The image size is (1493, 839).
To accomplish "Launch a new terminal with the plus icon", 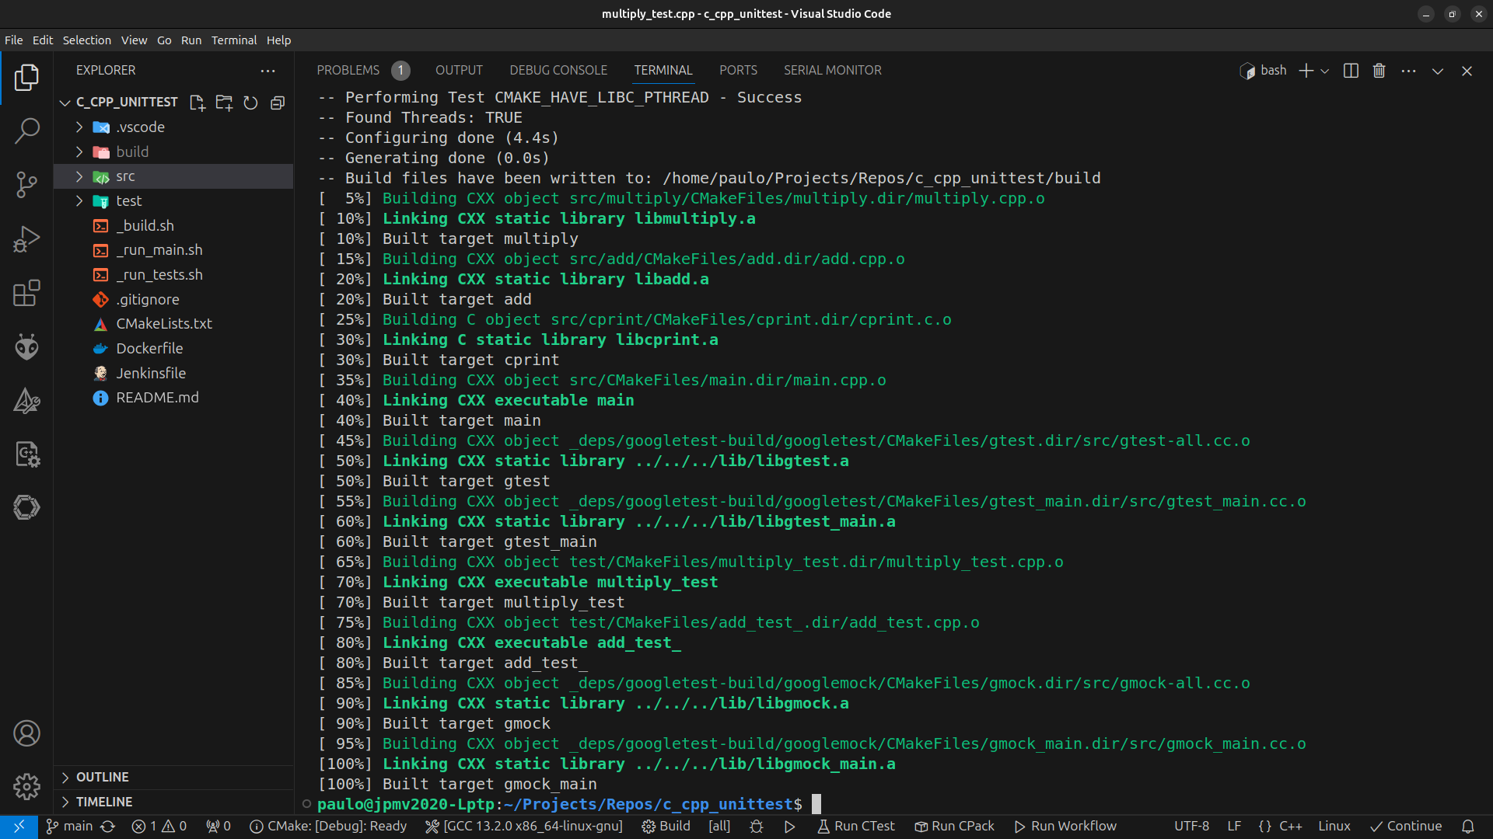I will (x=1305, y=70).
